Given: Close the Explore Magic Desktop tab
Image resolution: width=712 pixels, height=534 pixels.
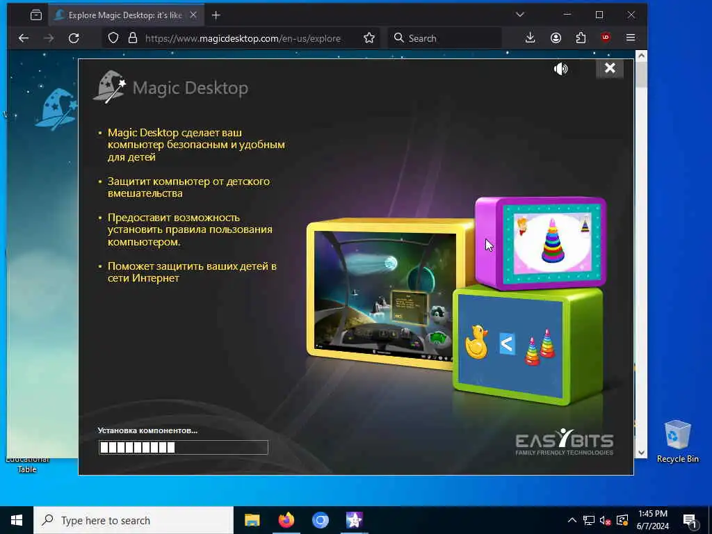Looking at the screenshot, I should [193, 15].
